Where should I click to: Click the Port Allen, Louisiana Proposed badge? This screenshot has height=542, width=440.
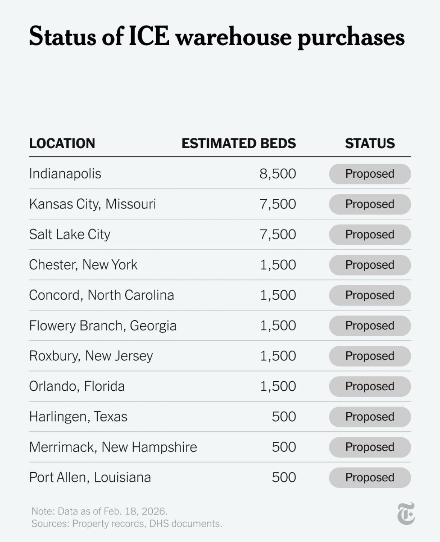(x=370, y=478)
